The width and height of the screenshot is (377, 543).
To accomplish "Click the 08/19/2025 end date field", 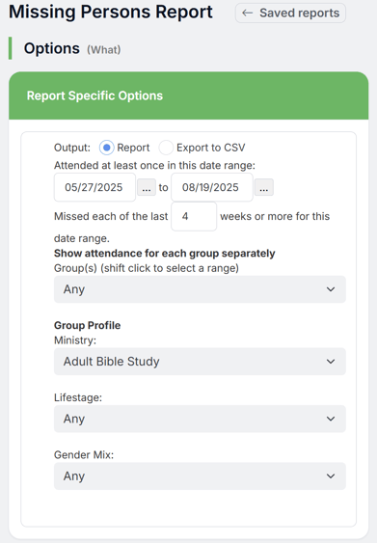I will [x=212, y=187].
